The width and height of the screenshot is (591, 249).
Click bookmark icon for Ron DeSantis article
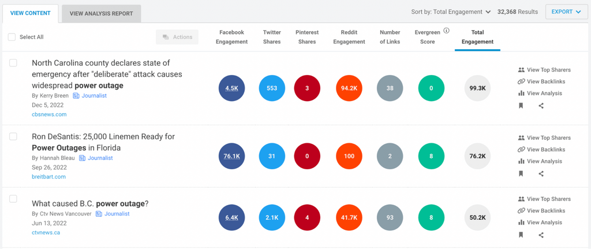521,174
